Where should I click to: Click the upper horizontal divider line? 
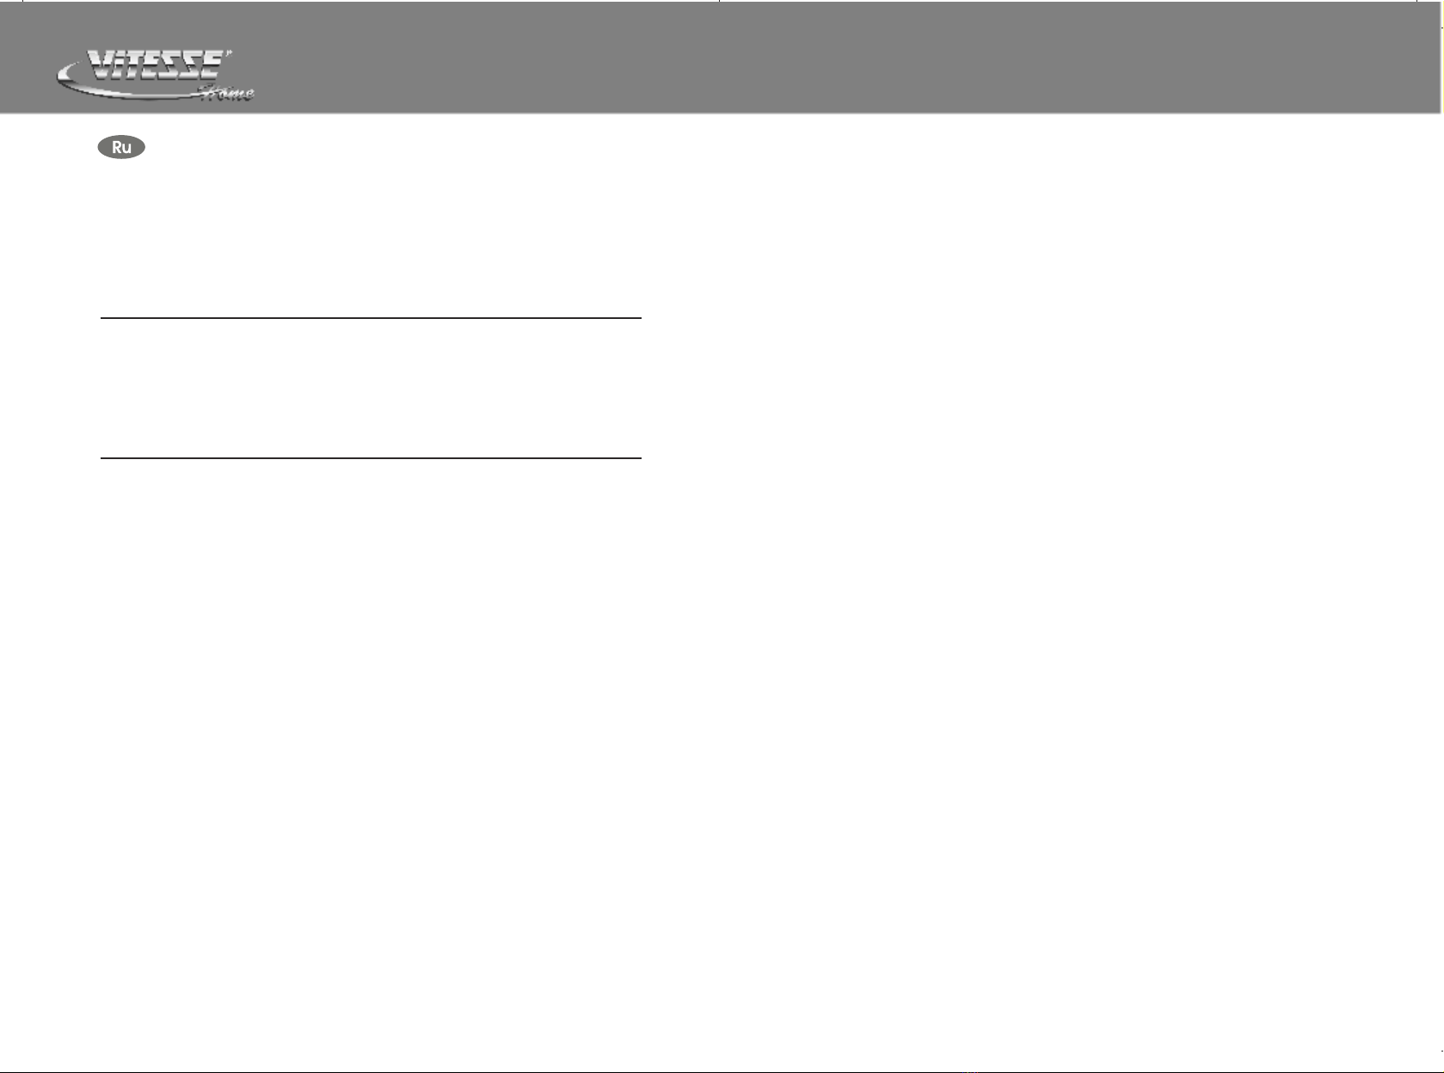(x=372, y=318)
